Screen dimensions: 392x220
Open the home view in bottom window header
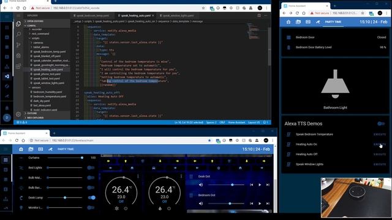[x=21, y=149]
